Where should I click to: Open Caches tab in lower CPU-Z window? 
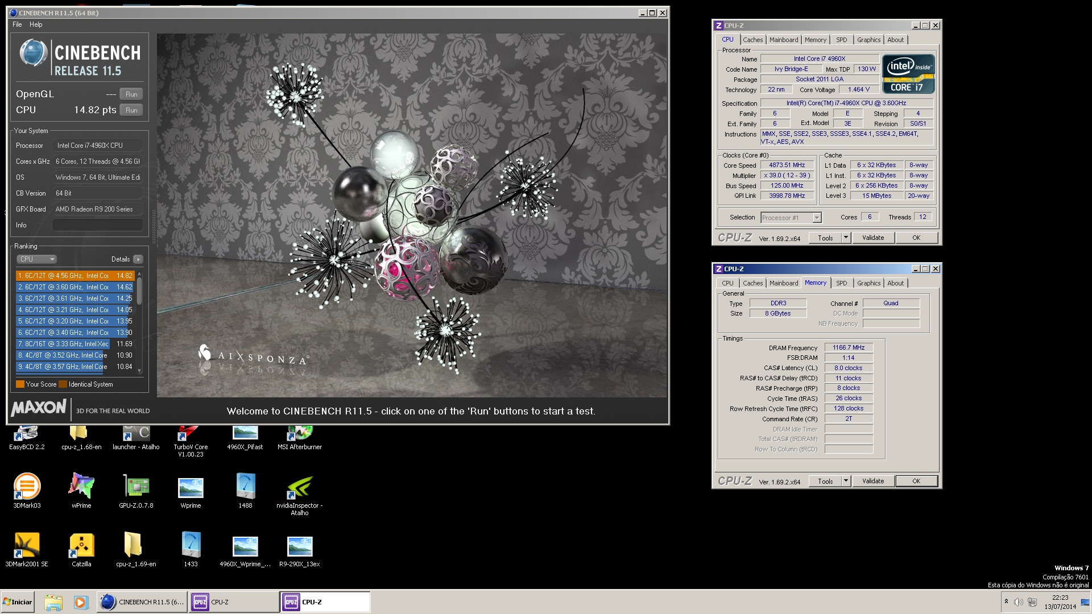[752, 283]
